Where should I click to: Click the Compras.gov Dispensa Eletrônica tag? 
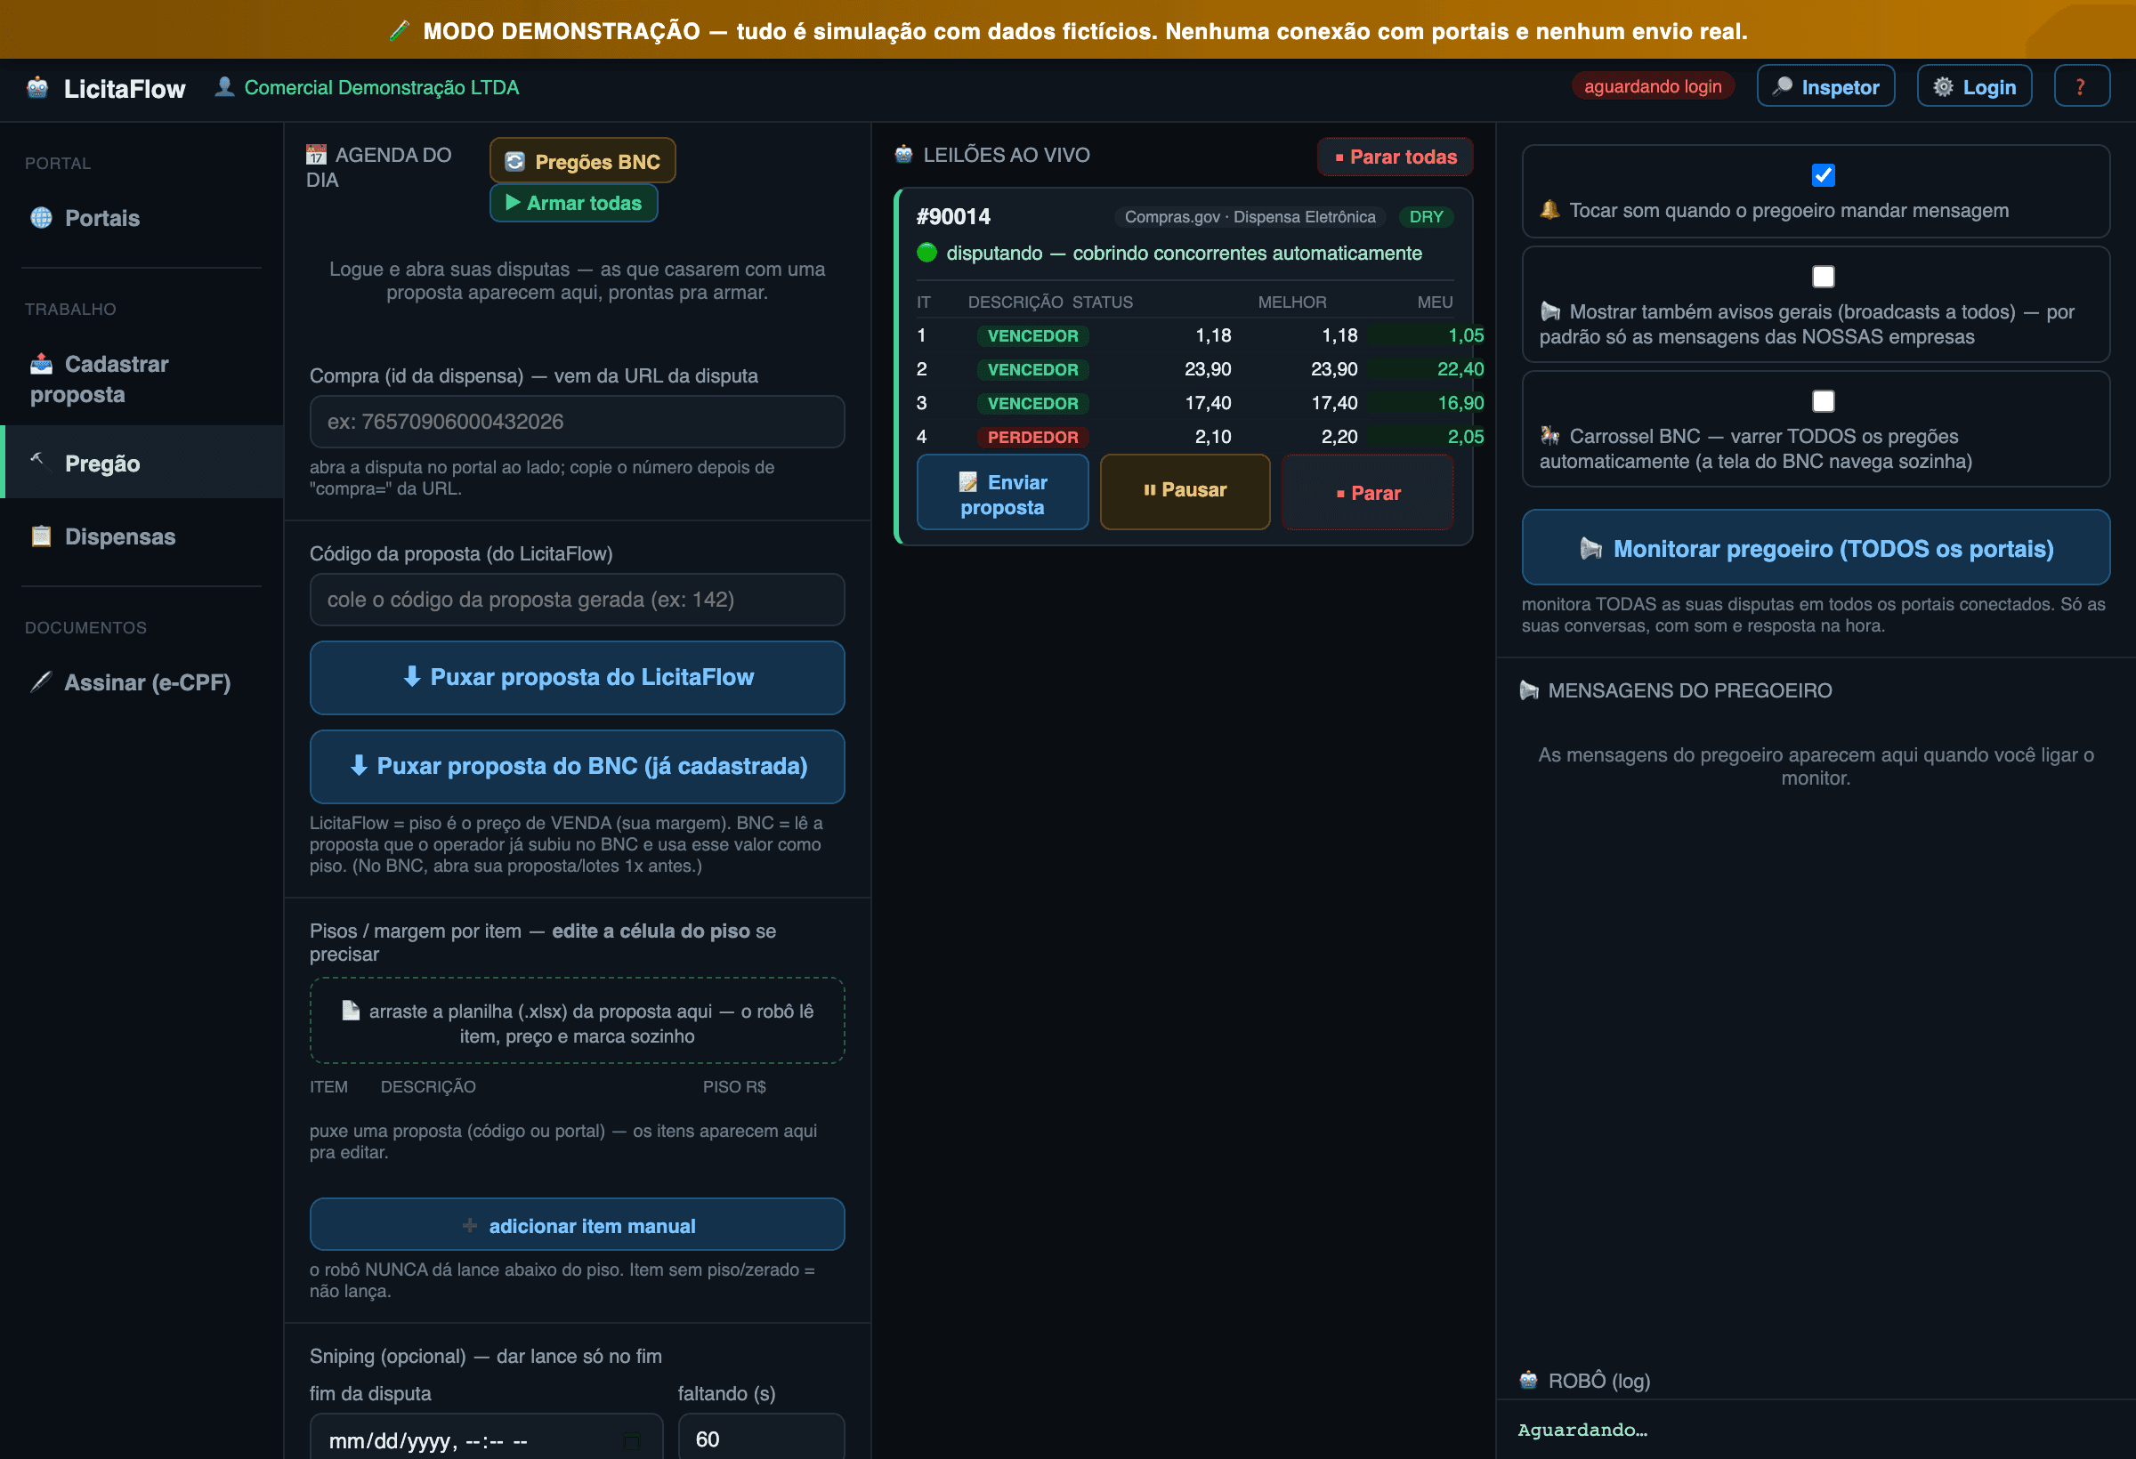[x=1250, y=217]
